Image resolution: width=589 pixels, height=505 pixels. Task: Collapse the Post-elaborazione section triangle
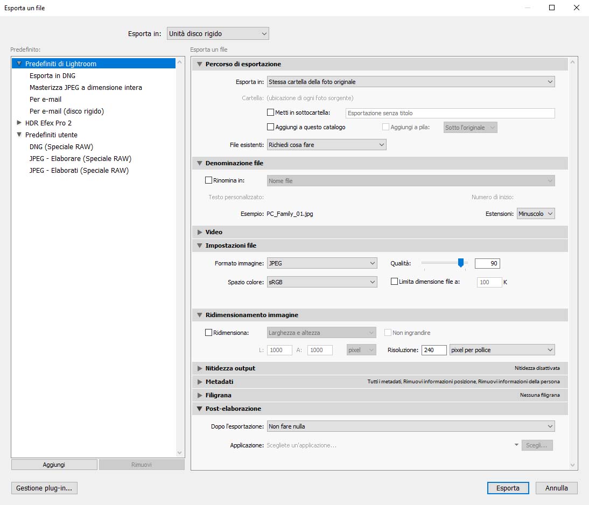coord(200,409)
